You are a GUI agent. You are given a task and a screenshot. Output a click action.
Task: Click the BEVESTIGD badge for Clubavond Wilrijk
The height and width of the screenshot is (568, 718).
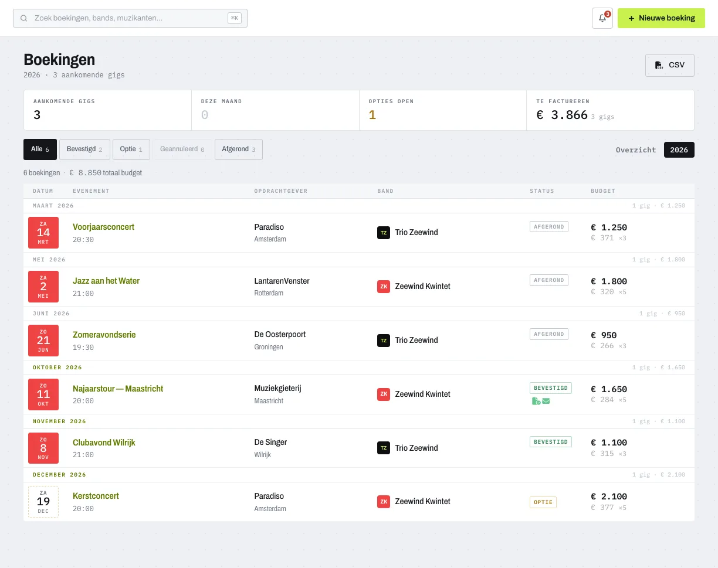click(x=551, y=441)
